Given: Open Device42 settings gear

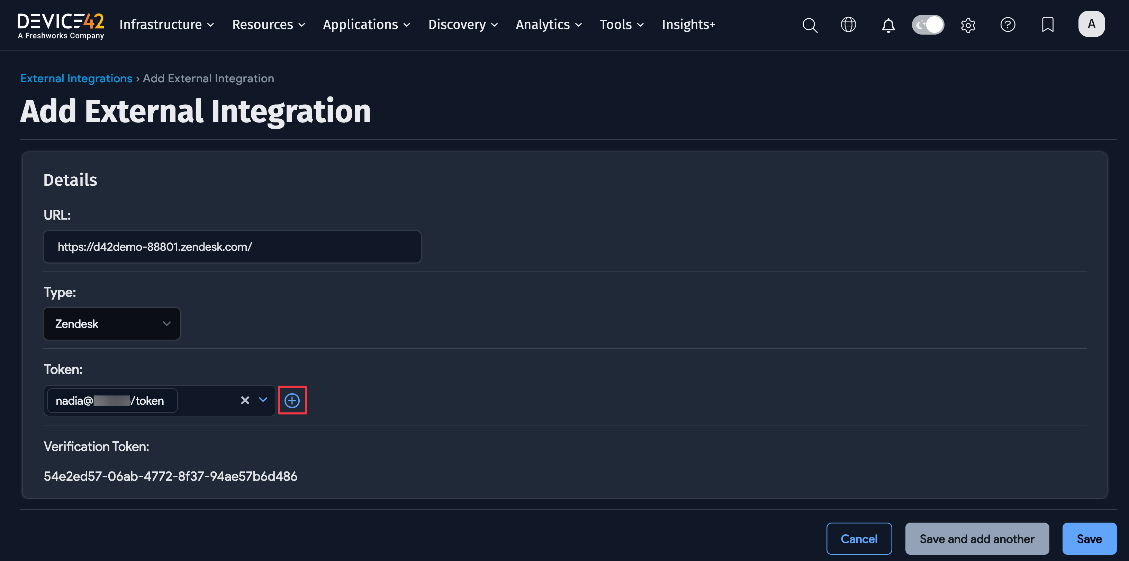Looking at the screenshot, I should tap(968, 25).
